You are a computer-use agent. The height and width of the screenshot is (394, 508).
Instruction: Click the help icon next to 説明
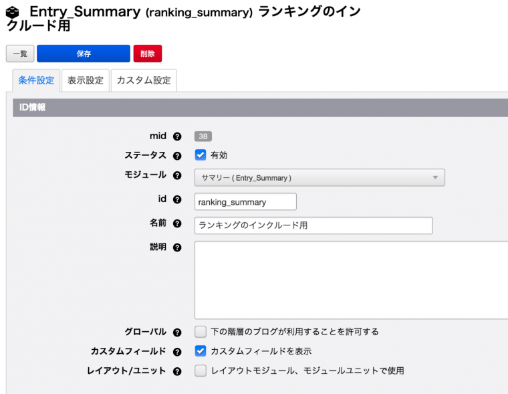(x=177, y=248)
